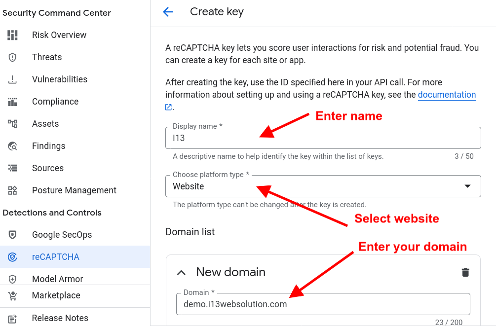Click the platform type dropdown arrow

467,186
